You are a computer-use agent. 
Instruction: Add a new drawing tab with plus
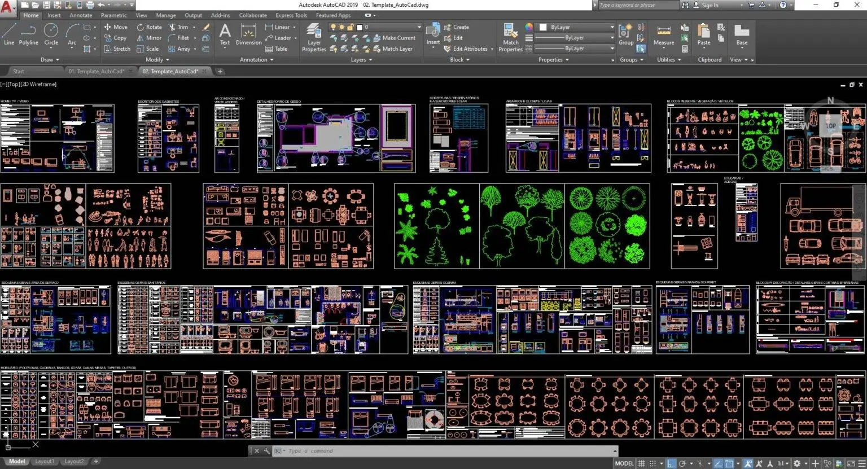point(220,71)
